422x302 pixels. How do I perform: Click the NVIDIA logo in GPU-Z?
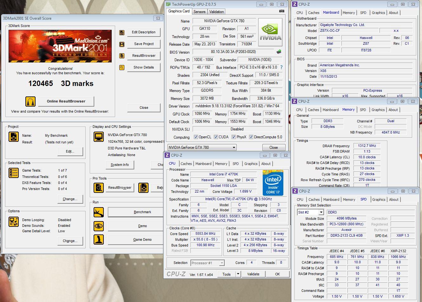(x=270, y=32)
